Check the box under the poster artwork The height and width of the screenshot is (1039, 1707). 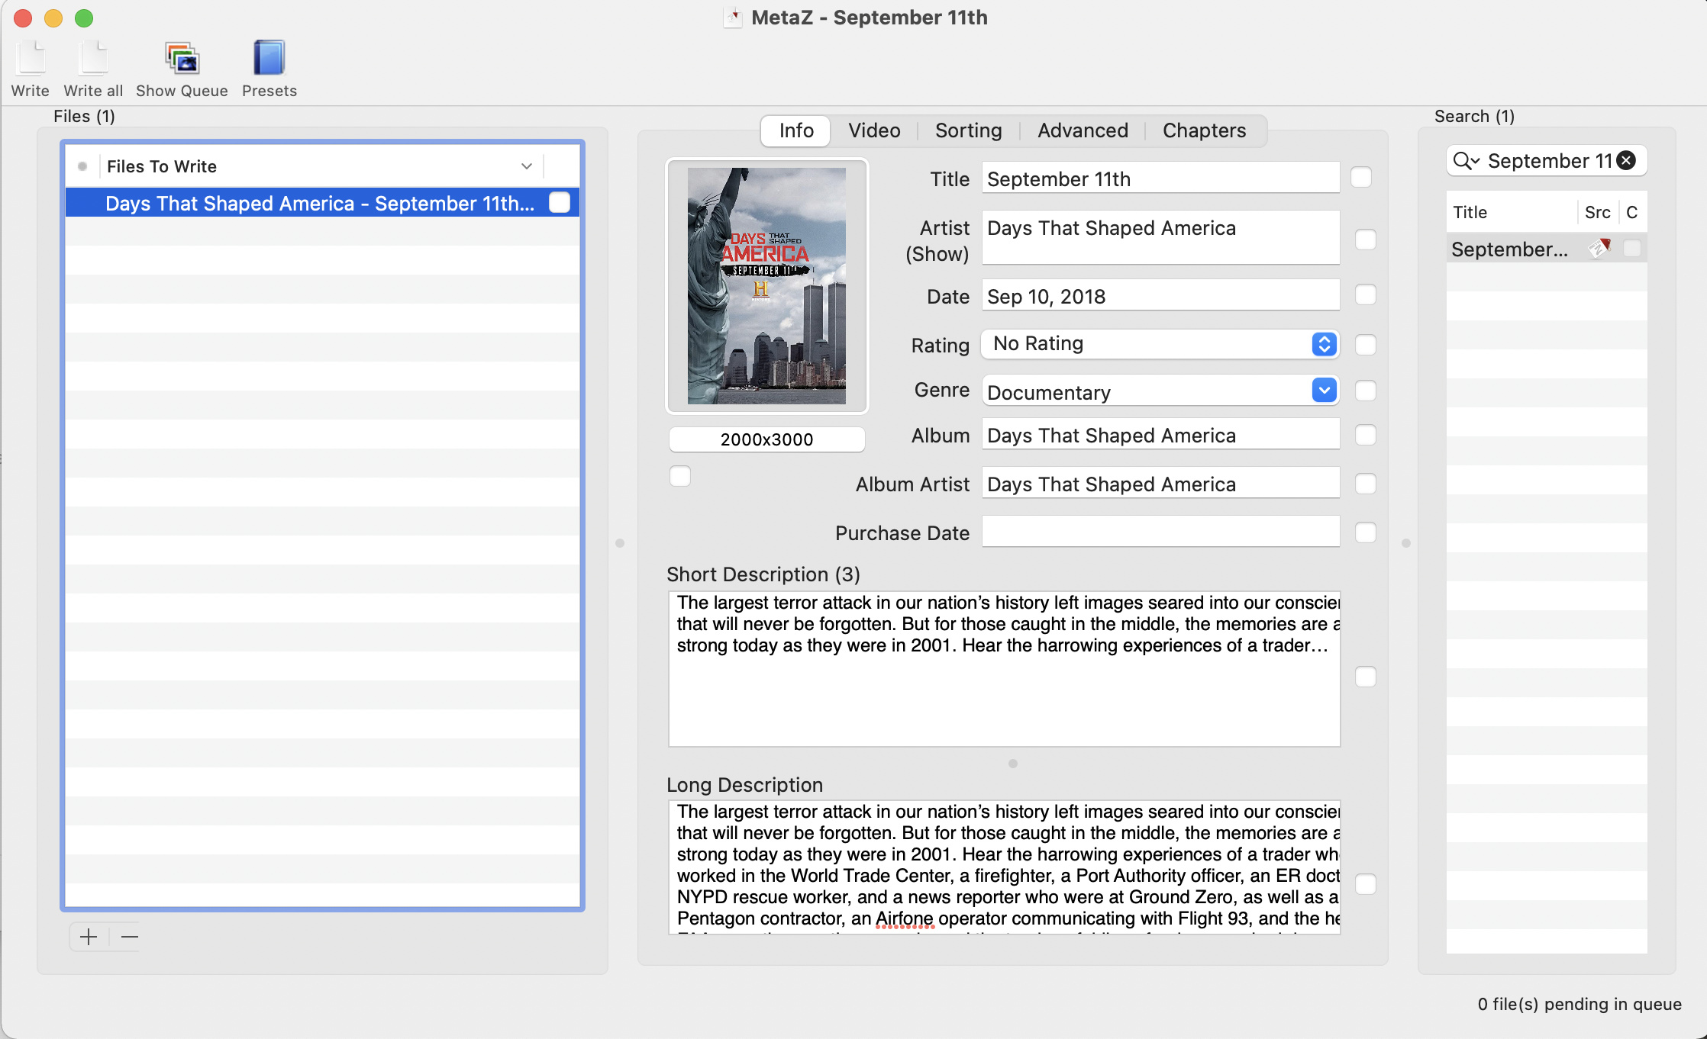679,477
